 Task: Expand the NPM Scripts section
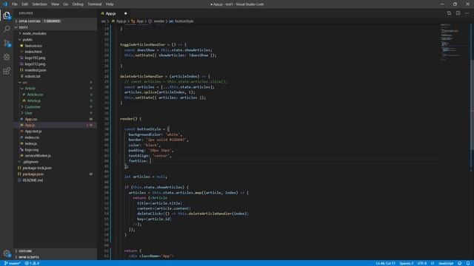55,257
